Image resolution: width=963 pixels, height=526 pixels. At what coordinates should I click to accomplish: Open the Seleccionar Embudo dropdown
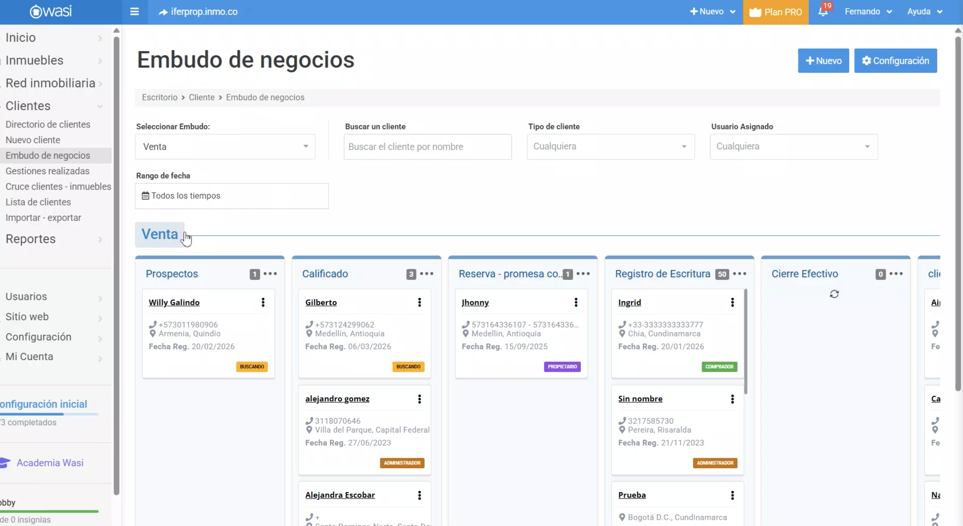pos(225,147)
